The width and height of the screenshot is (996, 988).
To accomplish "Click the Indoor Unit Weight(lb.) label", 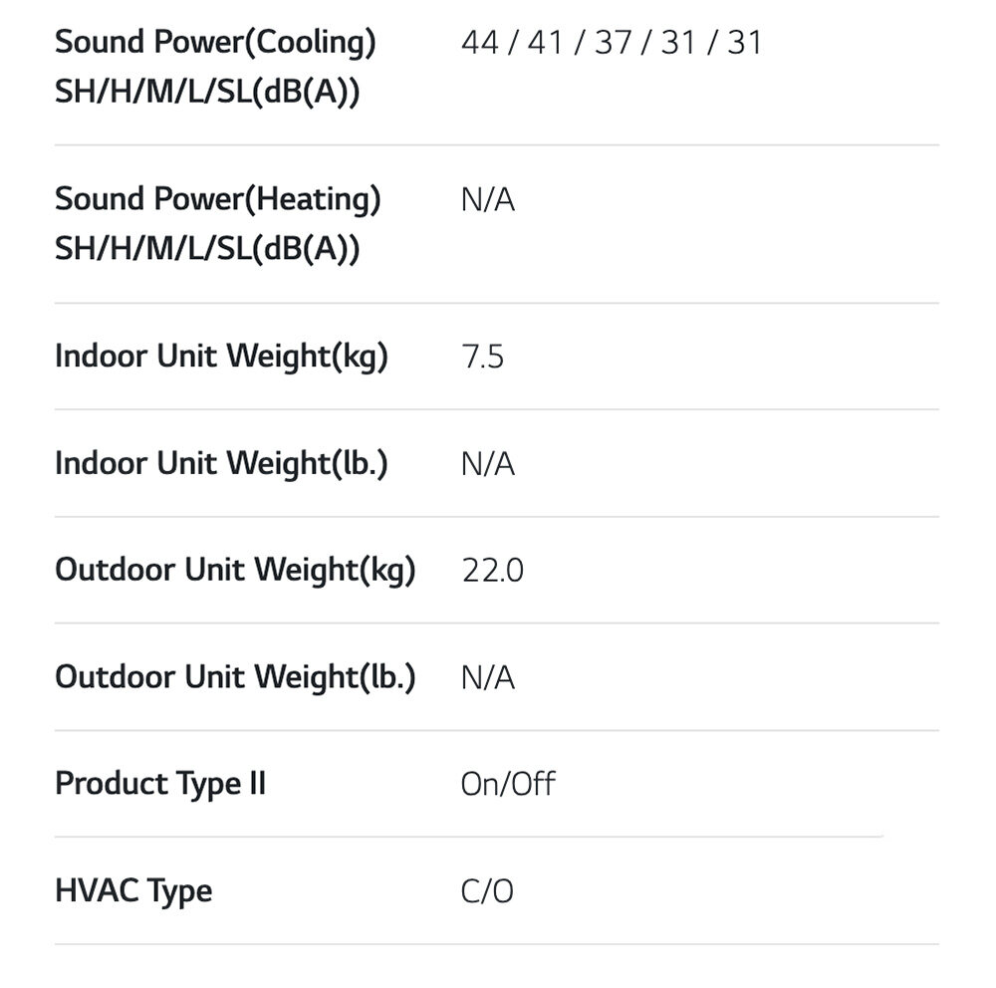I will pos(221,463).
